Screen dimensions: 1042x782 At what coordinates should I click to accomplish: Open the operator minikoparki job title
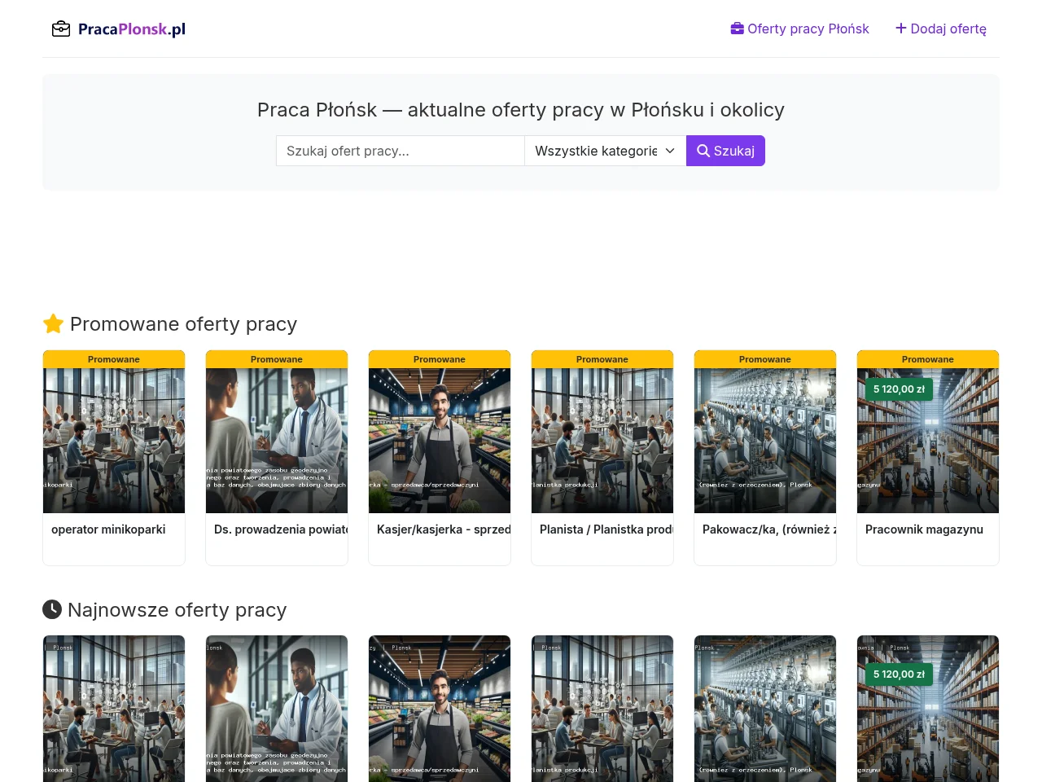pos(108,529)
